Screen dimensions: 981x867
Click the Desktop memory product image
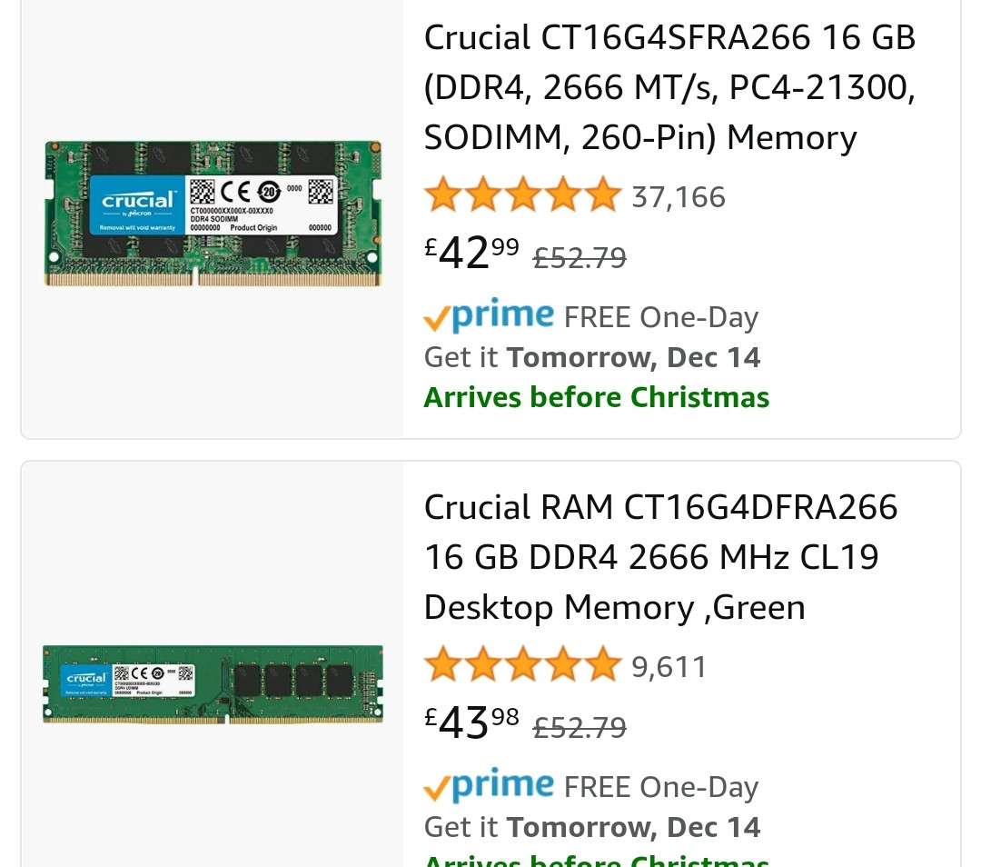[x=212, y=685]
